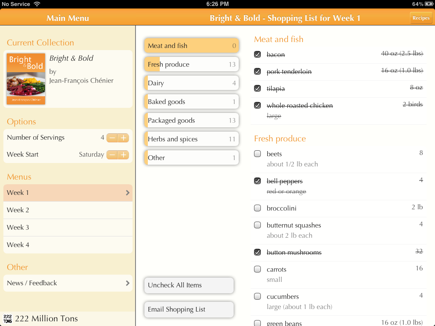Tap Email Shopping List button
435x326 pixels.
coord(189,309)
